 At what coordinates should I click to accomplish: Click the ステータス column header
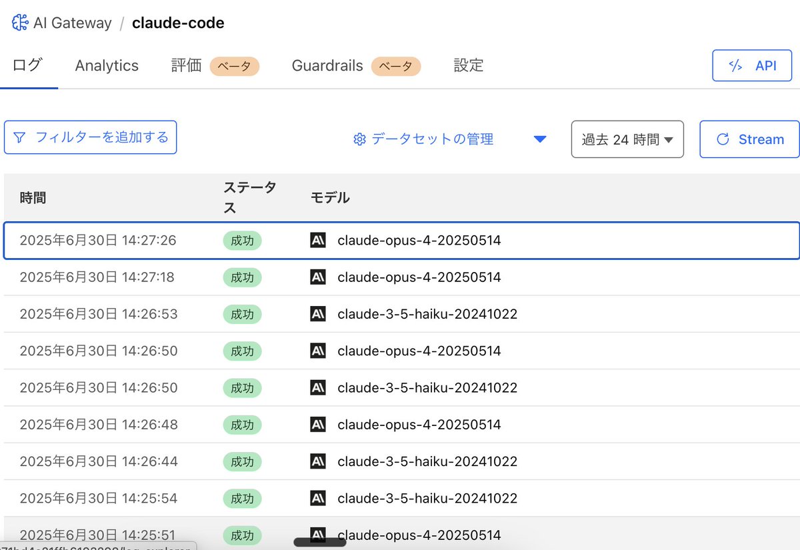point(250,197)
